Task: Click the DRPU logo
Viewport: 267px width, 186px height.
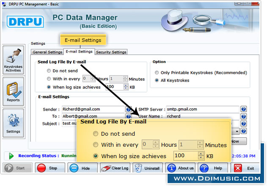Action: 25,22
